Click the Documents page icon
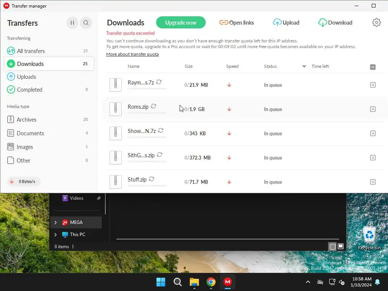Image resolution: width=388 pixels, height=291 pixels. 10,133
